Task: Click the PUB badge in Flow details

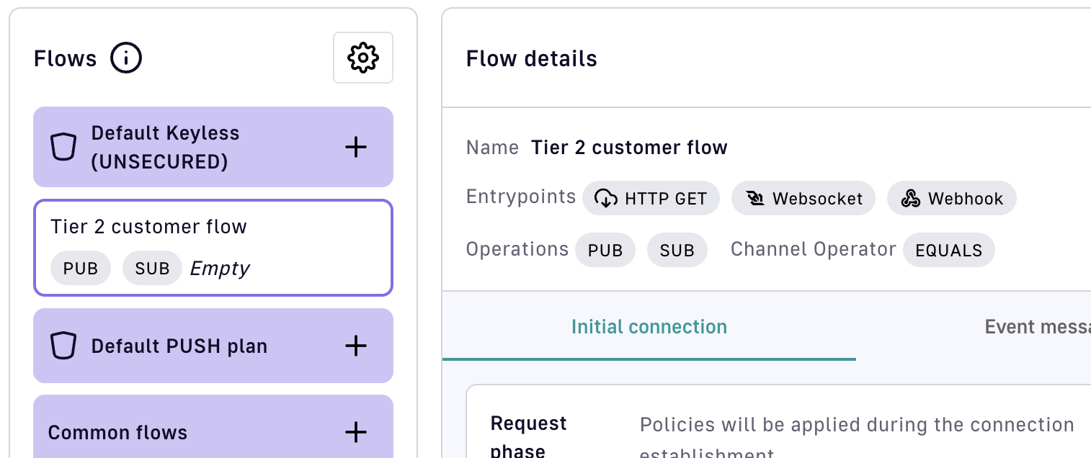Action: (x=605, y=250)
